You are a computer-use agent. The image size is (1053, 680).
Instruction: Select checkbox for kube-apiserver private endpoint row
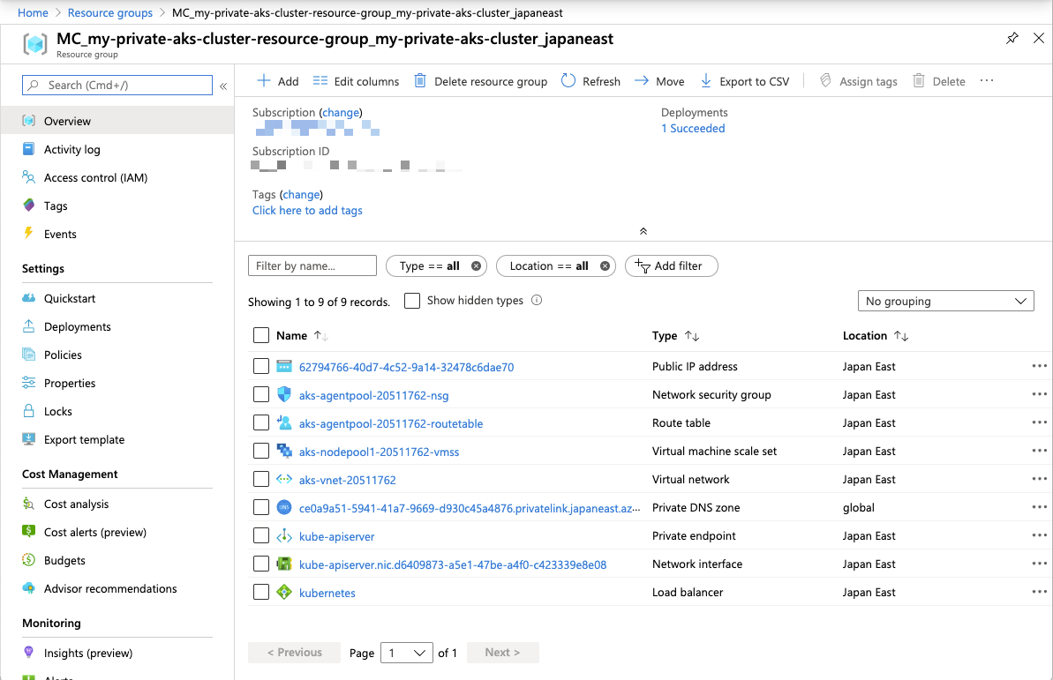(x=261, y=535)
